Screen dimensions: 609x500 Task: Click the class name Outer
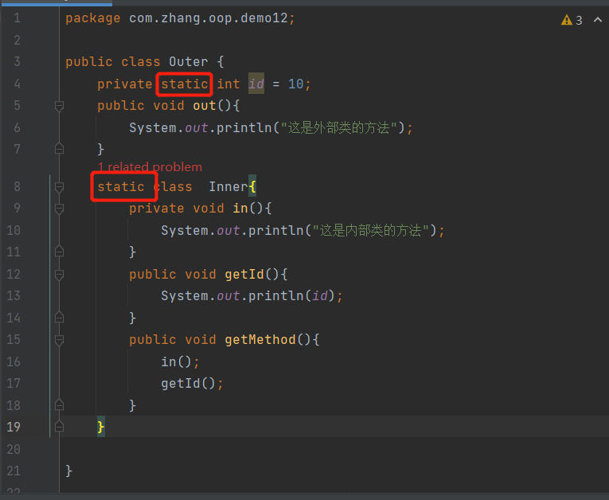pyautogui.click(x=189, y=62)
